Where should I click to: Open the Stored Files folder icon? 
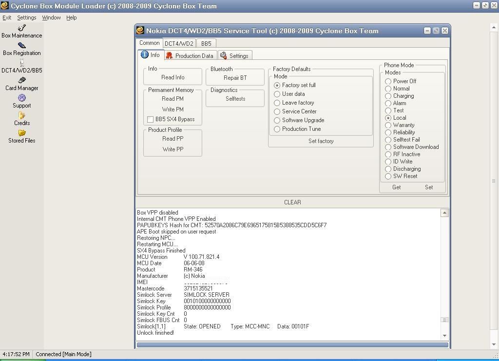click(x=21, y=133)
